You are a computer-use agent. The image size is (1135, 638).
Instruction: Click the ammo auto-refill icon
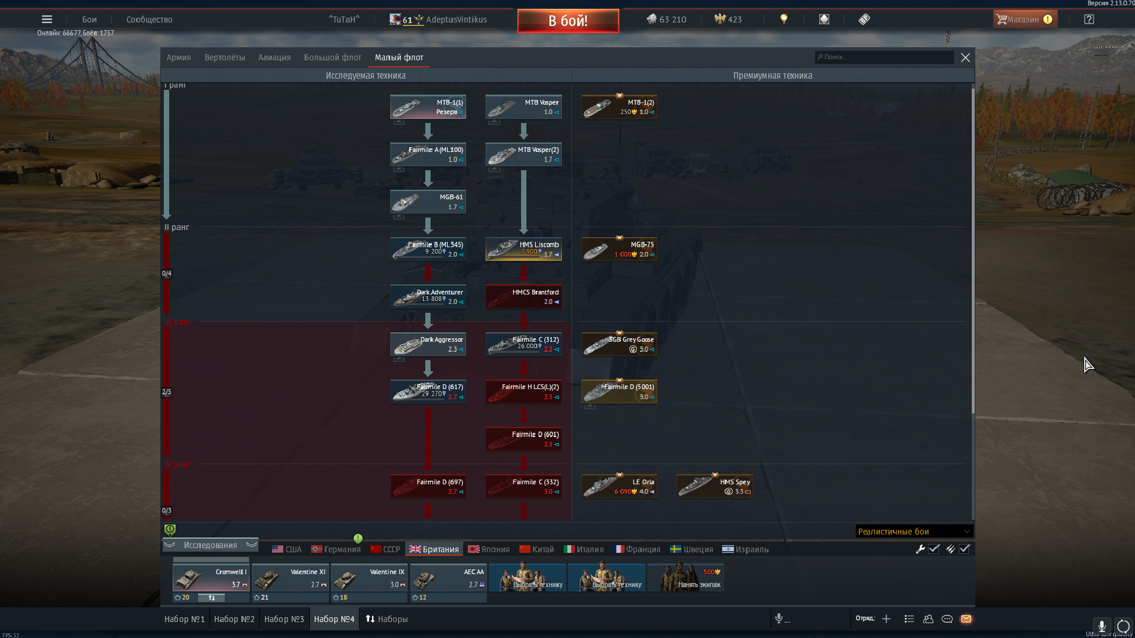pyautogui.click(x=950, y=549)
